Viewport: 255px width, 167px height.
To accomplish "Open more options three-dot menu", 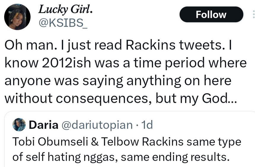I will [253, 14].
